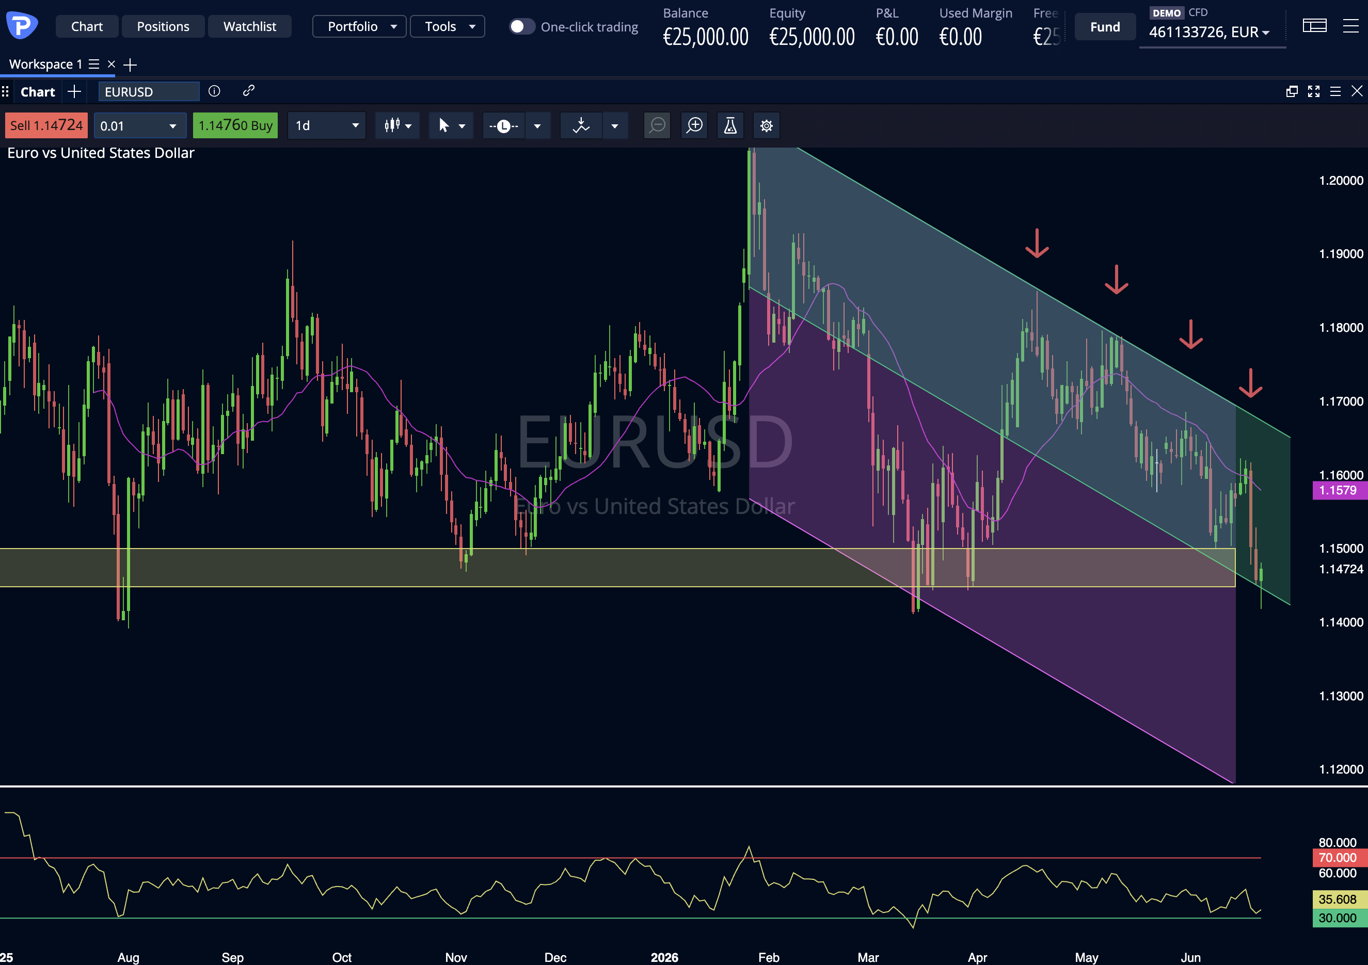
Task: Grab the chart panel drag handle dots
Action: click(x=5, y=92)
